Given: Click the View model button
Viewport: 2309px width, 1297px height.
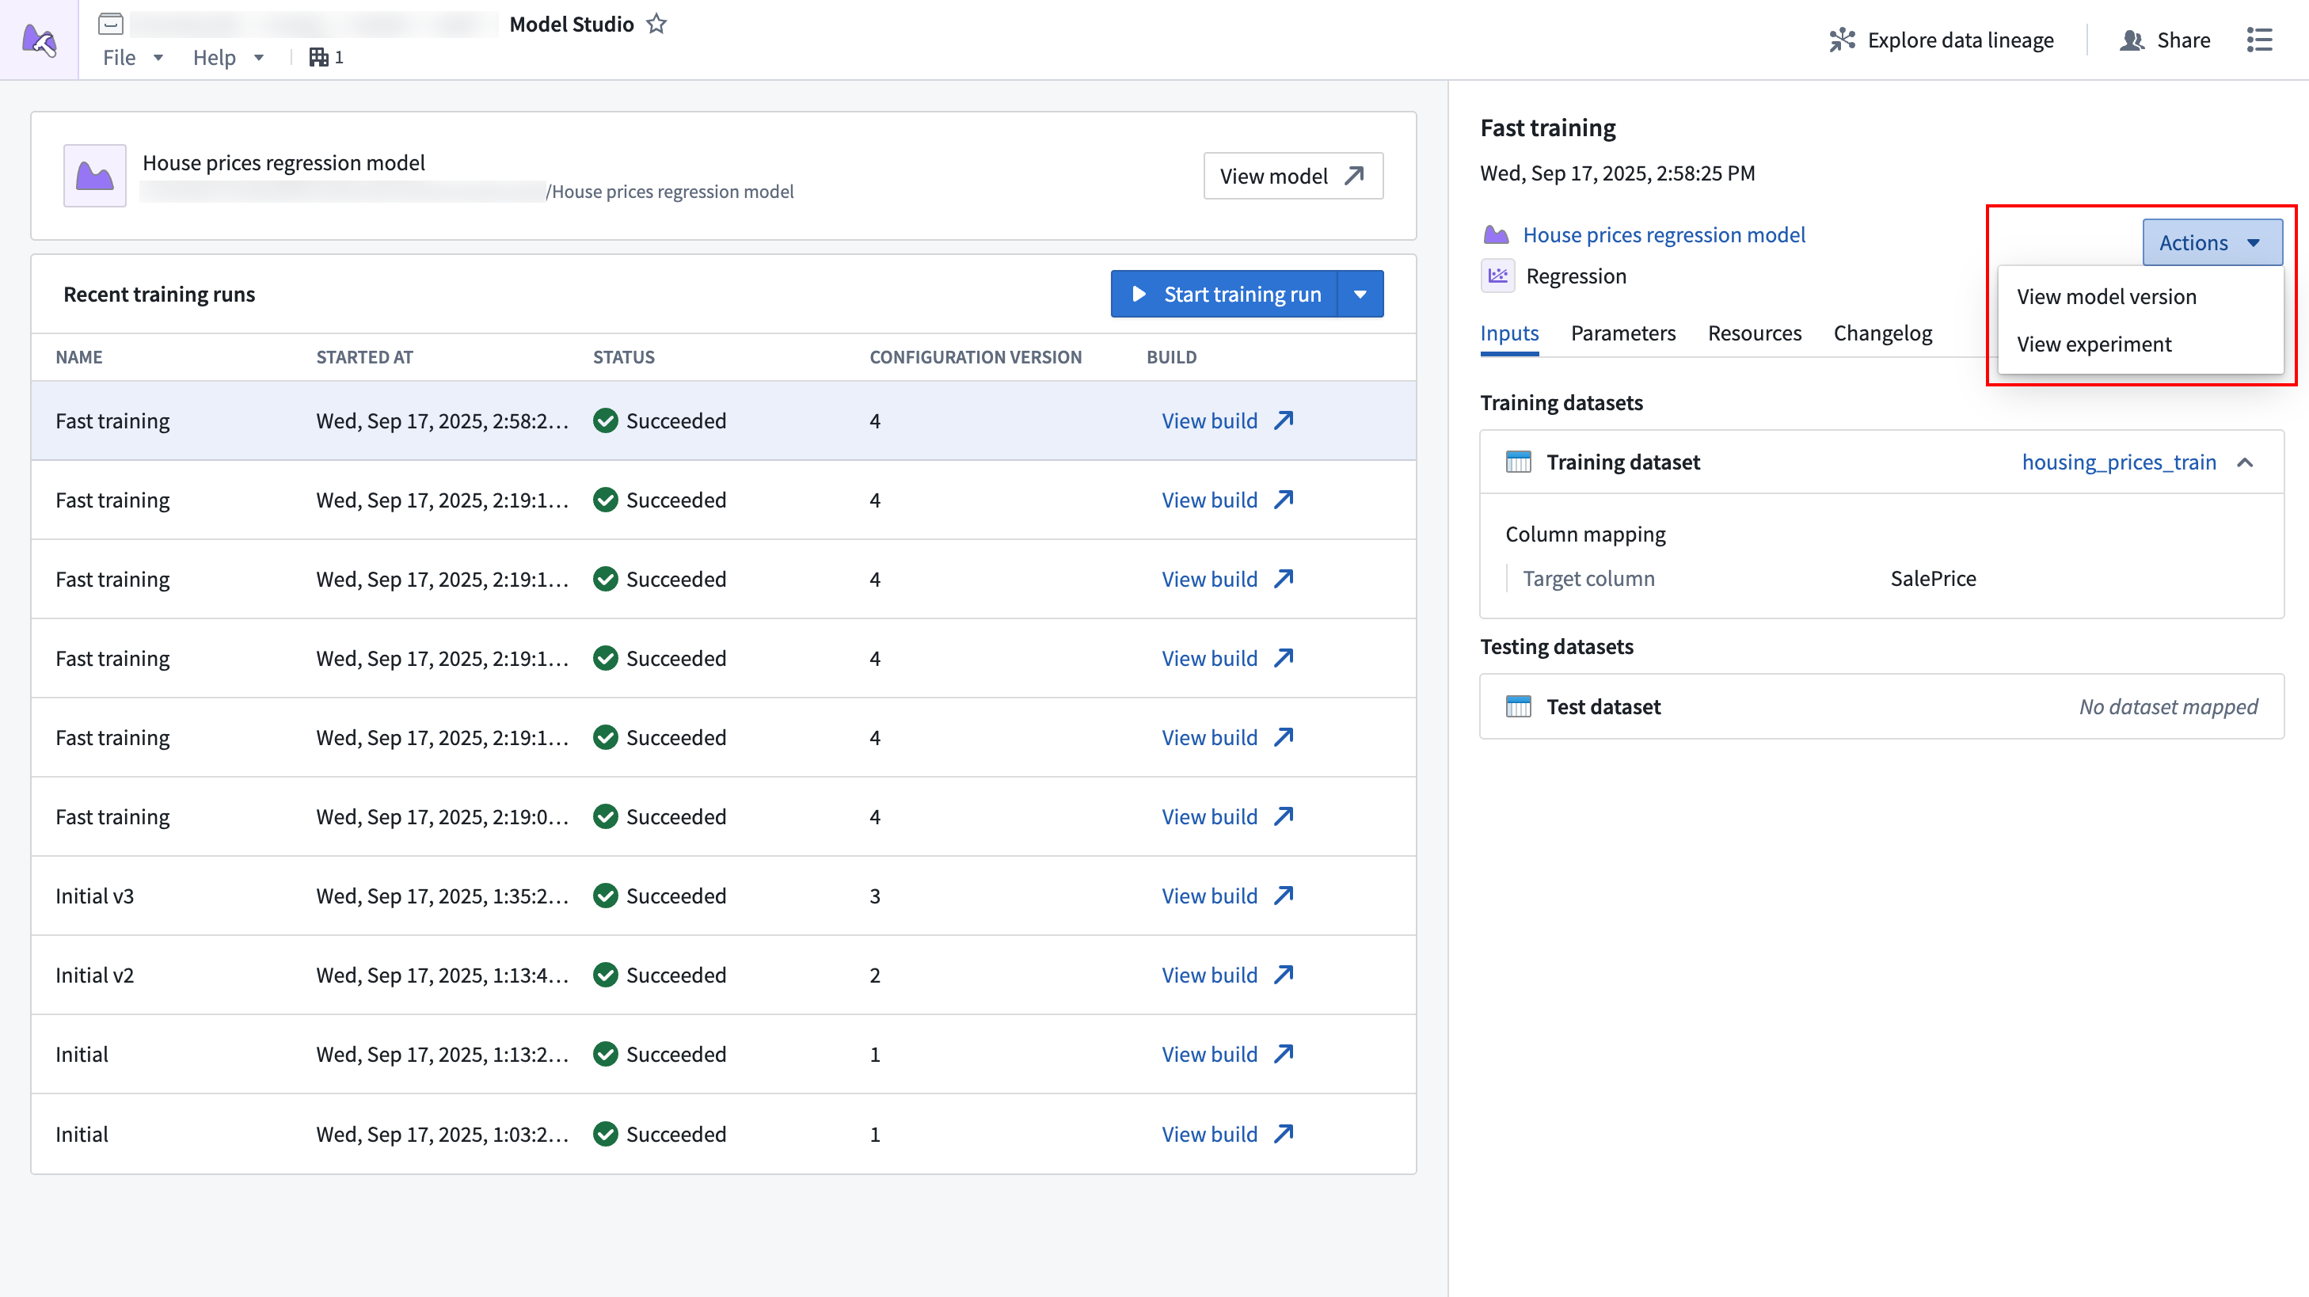Looking at the screenshot, I should pos(1291,176).
